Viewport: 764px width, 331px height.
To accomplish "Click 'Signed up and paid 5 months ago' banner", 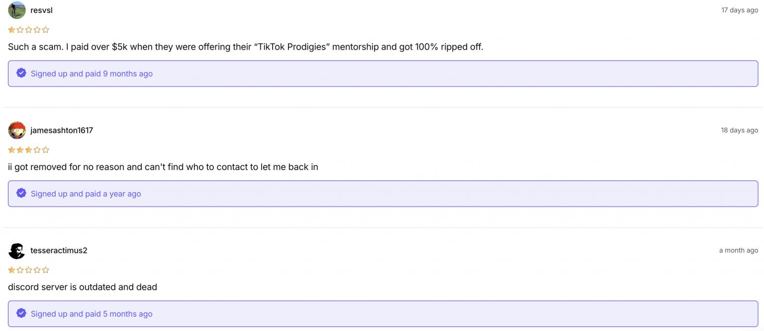I will tap(383, 314).
